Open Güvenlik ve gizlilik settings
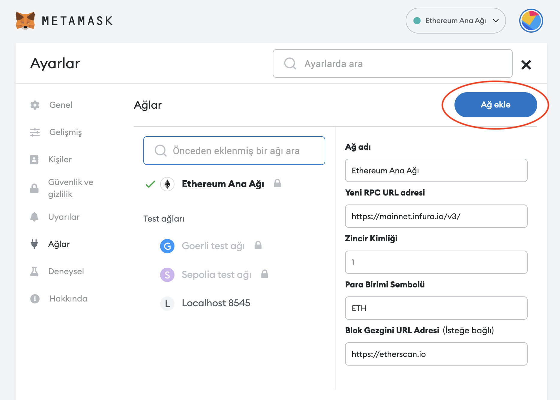Viewport: 560px width, 400px height. (71, 188)
